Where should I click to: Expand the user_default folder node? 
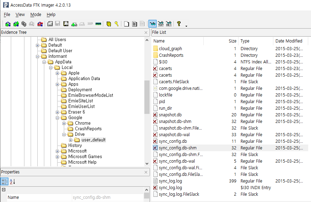(x=70, y=140)
